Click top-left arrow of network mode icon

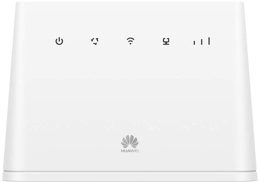[x=92, y=40]
